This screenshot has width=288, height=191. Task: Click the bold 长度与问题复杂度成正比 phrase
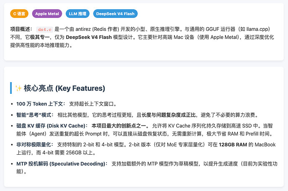point(169,115)
